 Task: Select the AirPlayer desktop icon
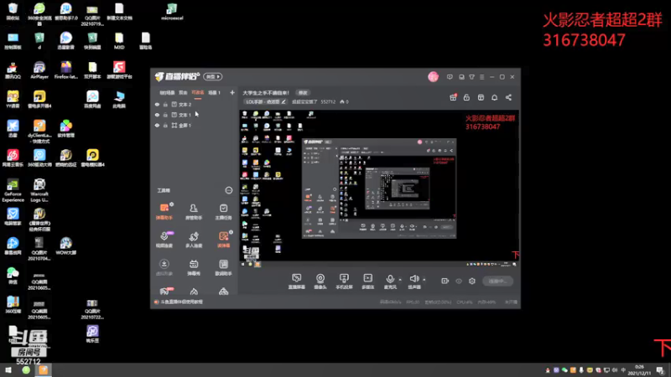coord(39,70)
